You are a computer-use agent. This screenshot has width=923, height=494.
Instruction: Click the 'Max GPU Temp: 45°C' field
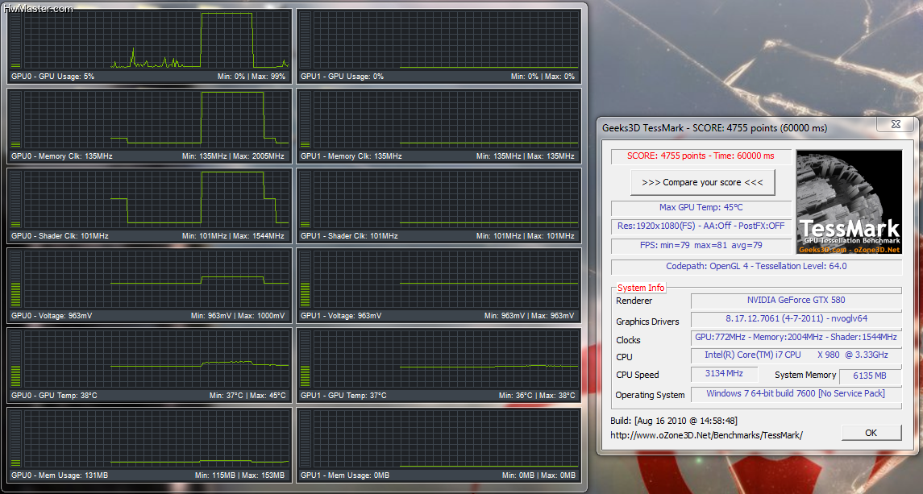coord(701,207)
